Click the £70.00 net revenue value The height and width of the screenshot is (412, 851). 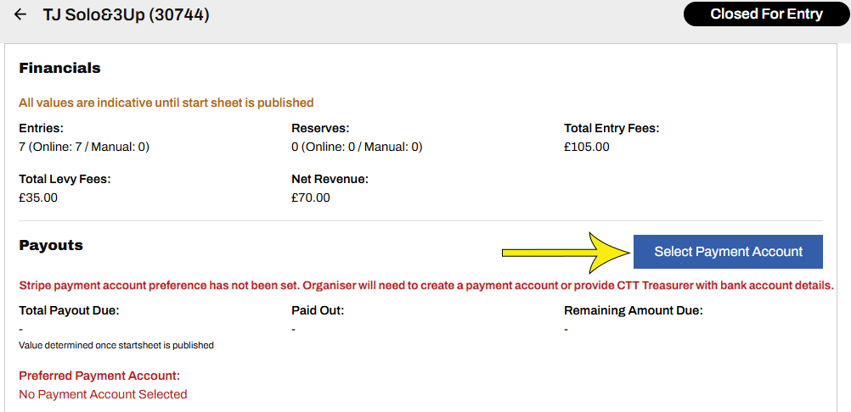(311, 198)
